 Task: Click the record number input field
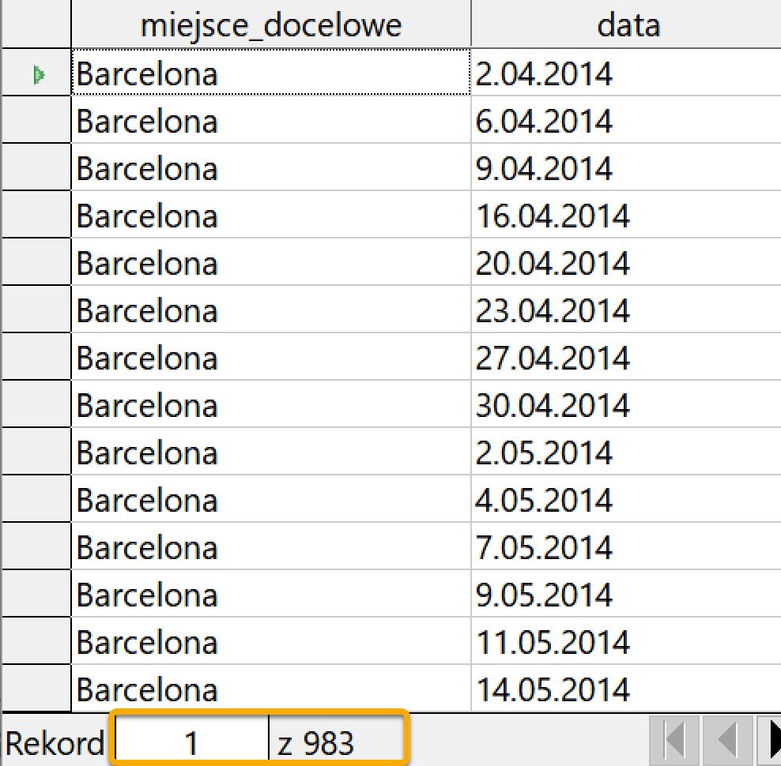coord(191,743)
